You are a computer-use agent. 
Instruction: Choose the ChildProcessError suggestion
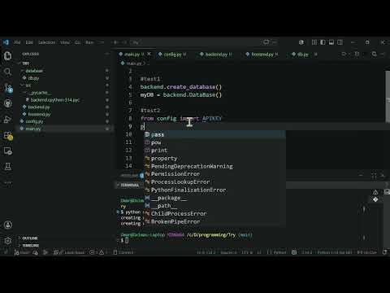(x=214, y=213)
